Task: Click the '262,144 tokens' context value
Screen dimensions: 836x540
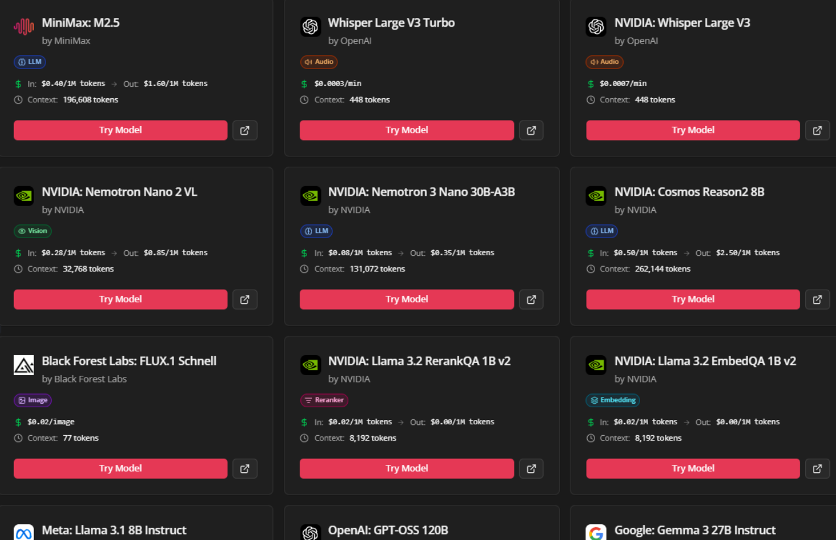Action: click(x=662, y=269)
